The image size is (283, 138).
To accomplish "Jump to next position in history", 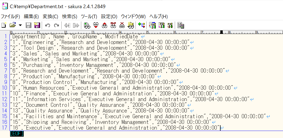I will (76, 25).
